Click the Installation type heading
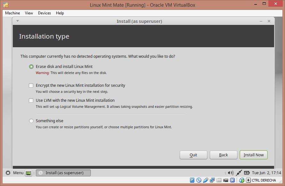 click(x=44, y=36)
